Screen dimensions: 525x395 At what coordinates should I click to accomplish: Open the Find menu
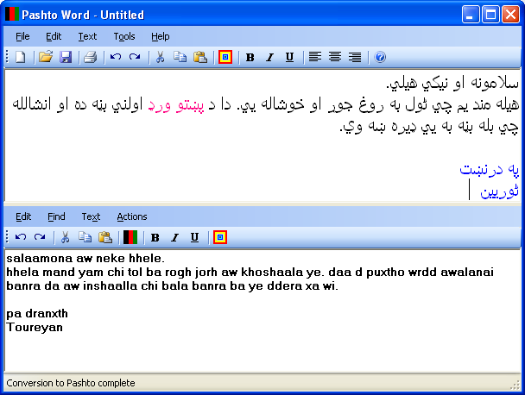[x=56, y=216]
